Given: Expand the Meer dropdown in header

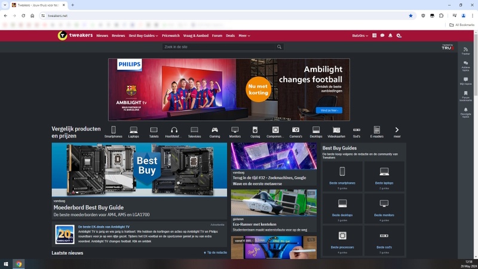Looking at the screenshot, I should (244, 36).
